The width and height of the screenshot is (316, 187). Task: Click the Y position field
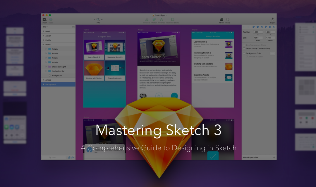click(270, 32)
